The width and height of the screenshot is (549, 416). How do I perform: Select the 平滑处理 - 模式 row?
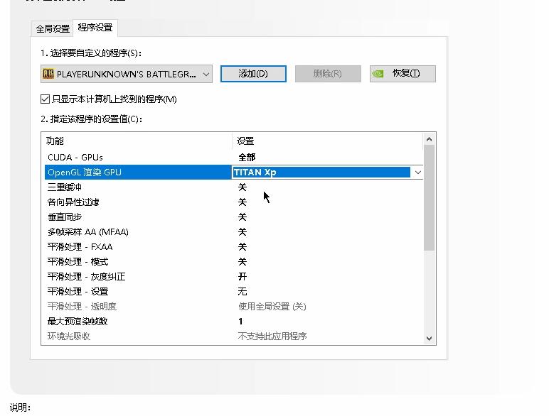click(x=234, y=262)
